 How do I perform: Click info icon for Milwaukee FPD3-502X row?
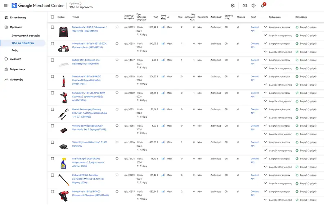[x=117, y=93]
